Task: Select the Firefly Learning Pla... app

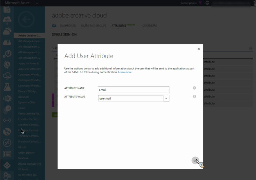Action: click(29, 113)
